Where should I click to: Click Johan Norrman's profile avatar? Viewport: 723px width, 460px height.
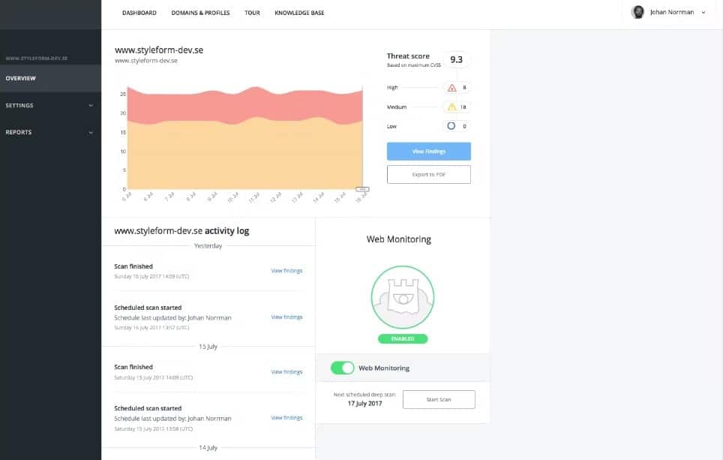pyautogui.click(x=637, y=13)
